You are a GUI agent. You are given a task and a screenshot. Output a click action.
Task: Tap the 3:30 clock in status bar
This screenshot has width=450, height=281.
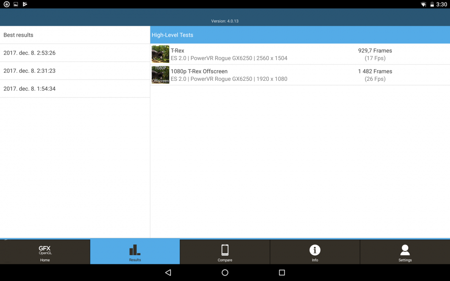(441, 4)
